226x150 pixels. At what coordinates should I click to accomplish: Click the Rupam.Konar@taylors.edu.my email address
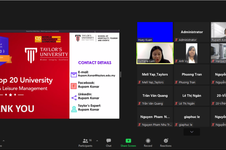96,75
